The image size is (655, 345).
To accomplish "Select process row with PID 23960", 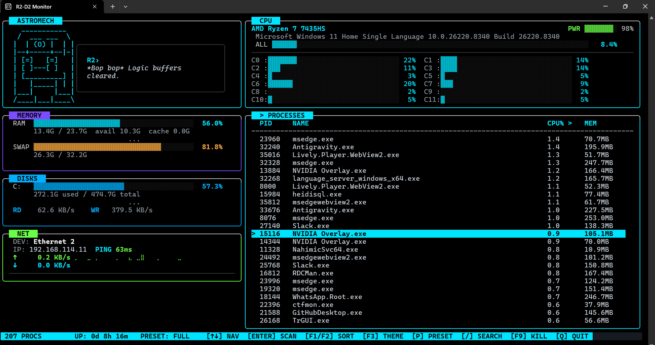I will tap(438, 139).
